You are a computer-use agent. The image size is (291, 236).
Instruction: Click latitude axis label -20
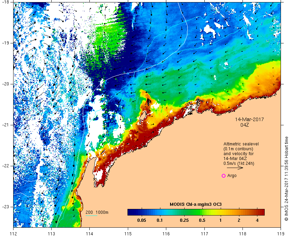6,84
